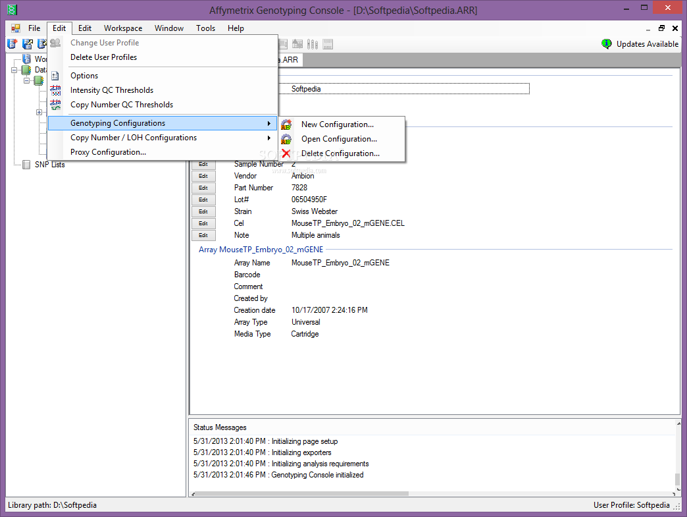Click the Status Messages scroll-up arrow
The height and width of the screenshot is (517, 687).
click(678, 423)
